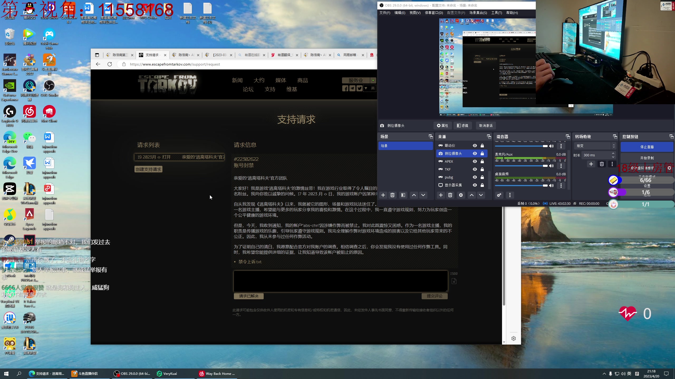Attach a file to the comment
Screen dimensions: 675x379
pyautogui.click(x=454, y=281)
